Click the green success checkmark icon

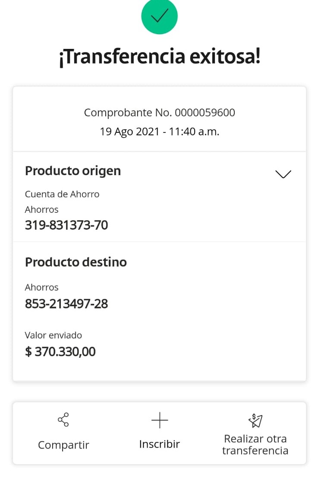[x=159, y=16]
